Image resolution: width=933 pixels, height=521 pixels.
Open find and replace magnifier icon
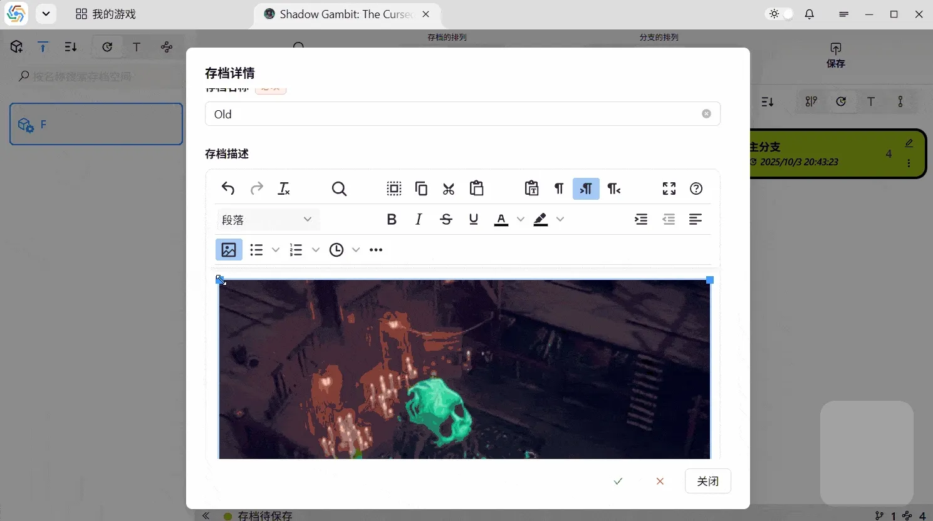click(339, 188)
